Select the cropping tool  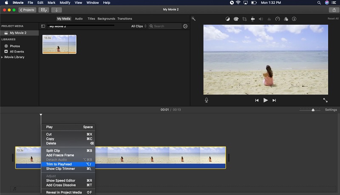244,19
